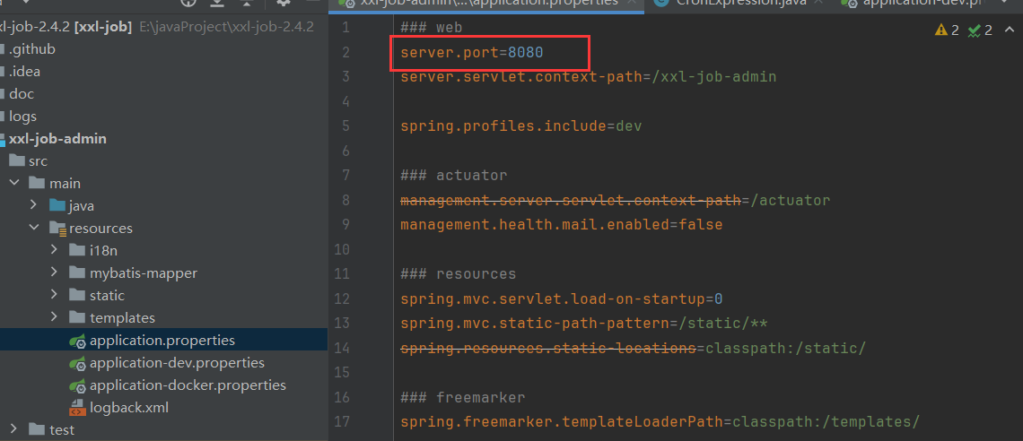Collapse the main folder
Viewport: 1023px width, 441px height.
coord(13,184)
